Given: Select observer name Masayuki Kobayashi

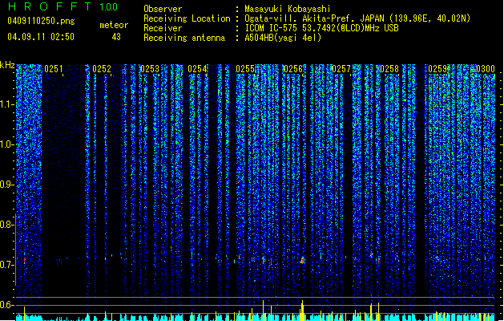Looking at the screenshot, I should click(288, 9).
